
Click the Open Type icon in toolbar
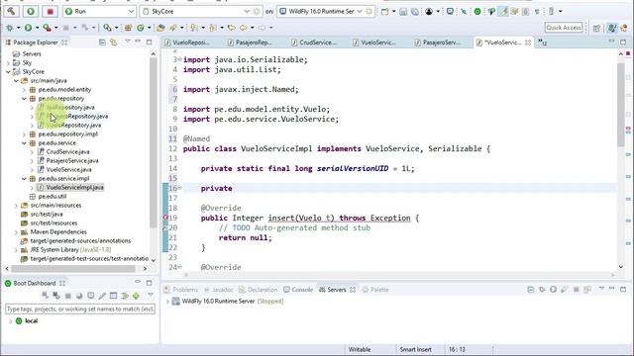[x=160, y=28]
